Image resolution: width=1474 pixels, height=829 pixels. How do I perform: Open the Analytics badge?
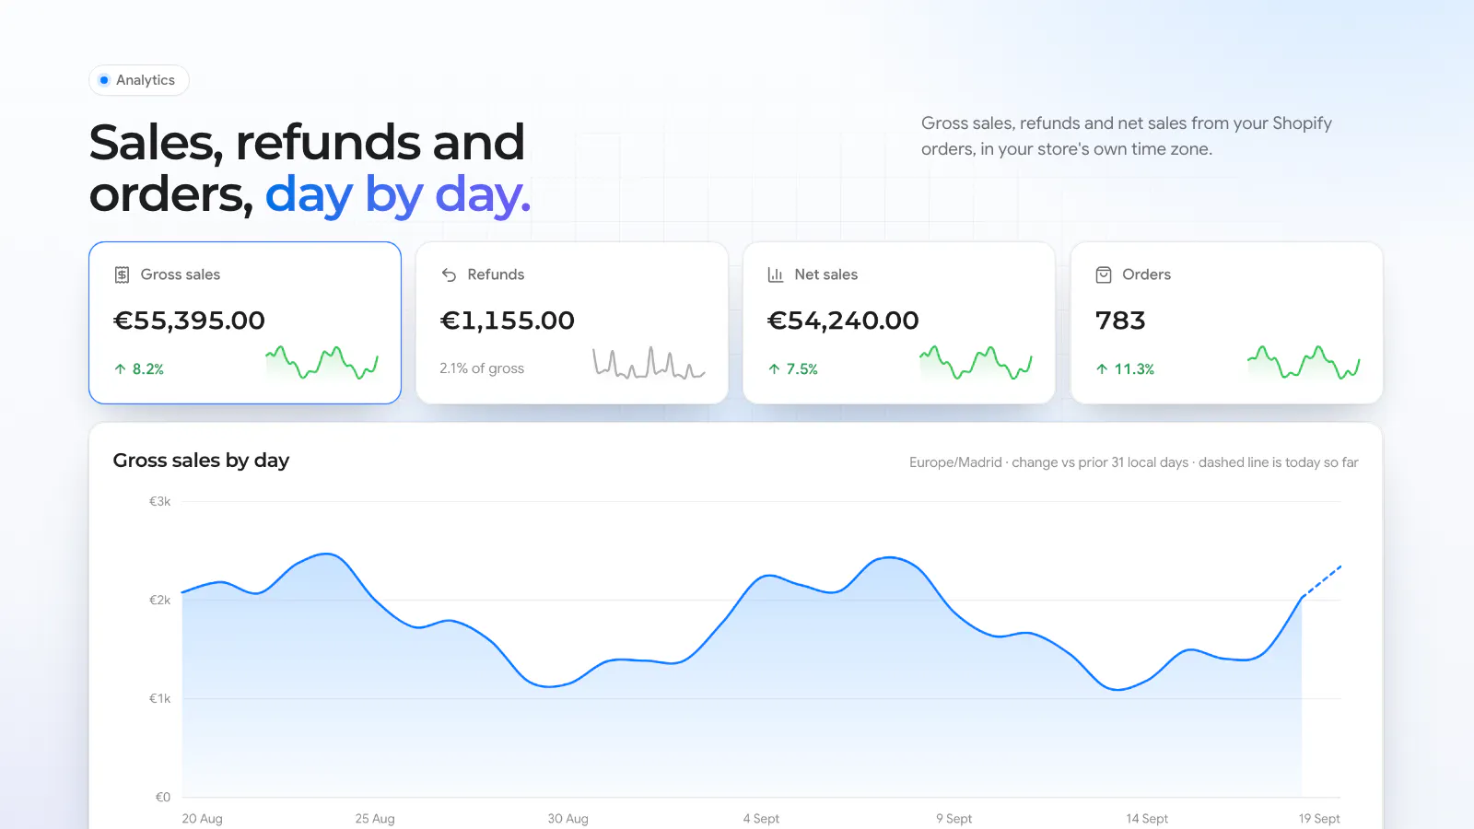point(139,80)
